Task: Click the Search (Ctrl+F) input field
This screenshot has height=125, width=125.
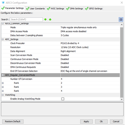Action: point(26,19)
